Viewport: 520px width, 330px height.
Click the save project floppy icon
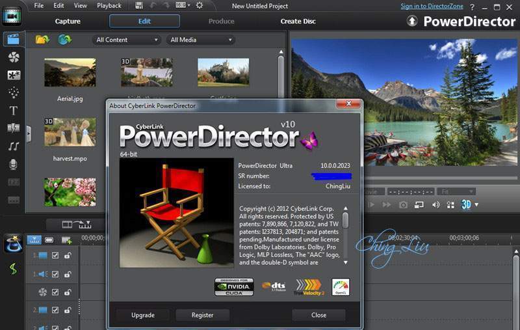(x=140, y=5)
